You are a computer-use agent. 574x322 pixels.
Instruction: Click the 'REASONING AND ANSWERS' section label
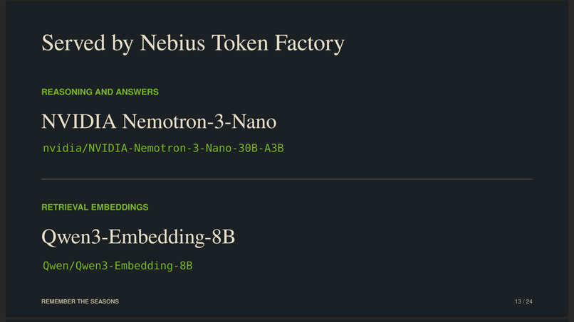pos(100,92)
